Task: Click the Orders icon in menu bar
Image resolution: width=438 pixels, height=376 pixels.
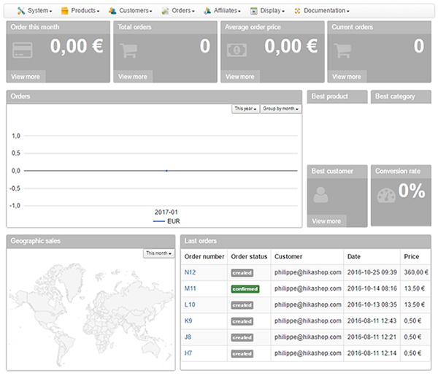Action: (165, 11)
